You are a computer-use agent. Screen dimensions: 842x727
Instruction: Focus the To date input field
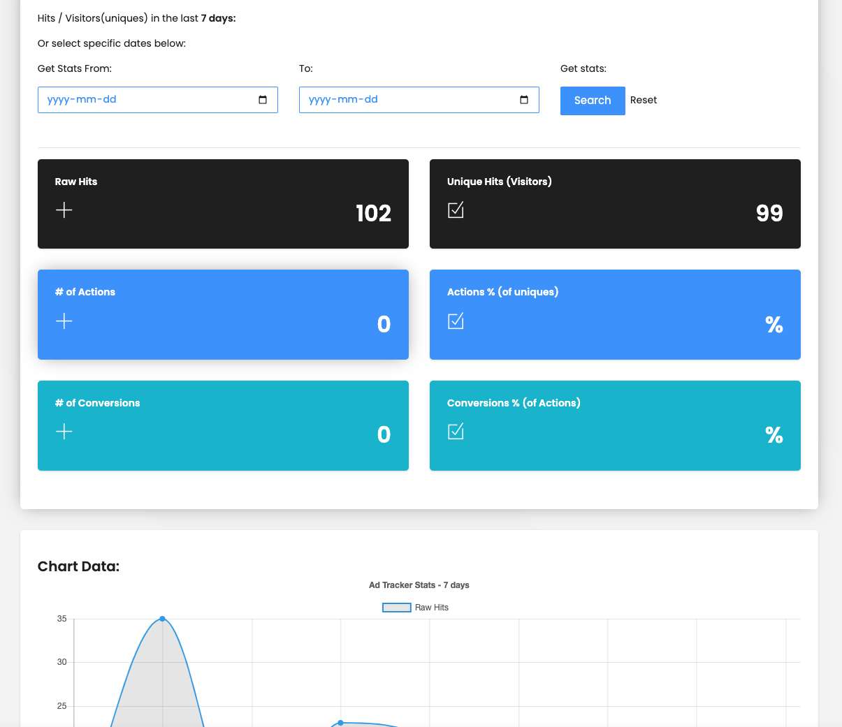405,100
